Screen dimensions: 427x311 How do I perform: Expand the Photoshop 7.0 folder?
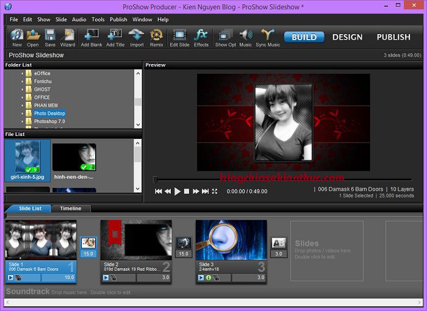(23, 121)
